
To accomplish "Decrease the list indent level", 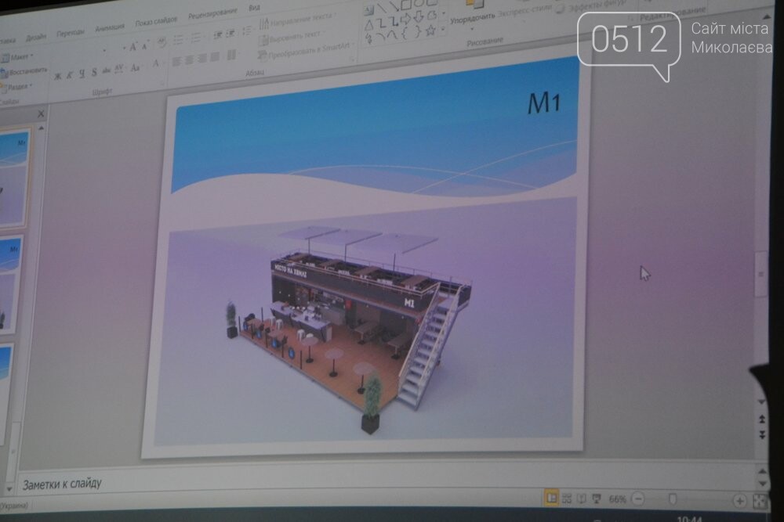I will click(x=218, y=35).
